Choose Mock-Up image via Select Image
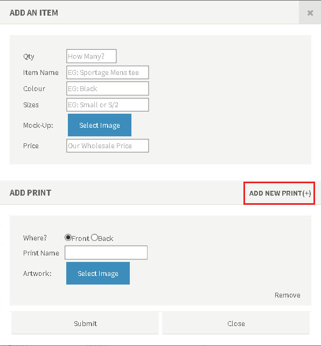 (x=100, y=125)
